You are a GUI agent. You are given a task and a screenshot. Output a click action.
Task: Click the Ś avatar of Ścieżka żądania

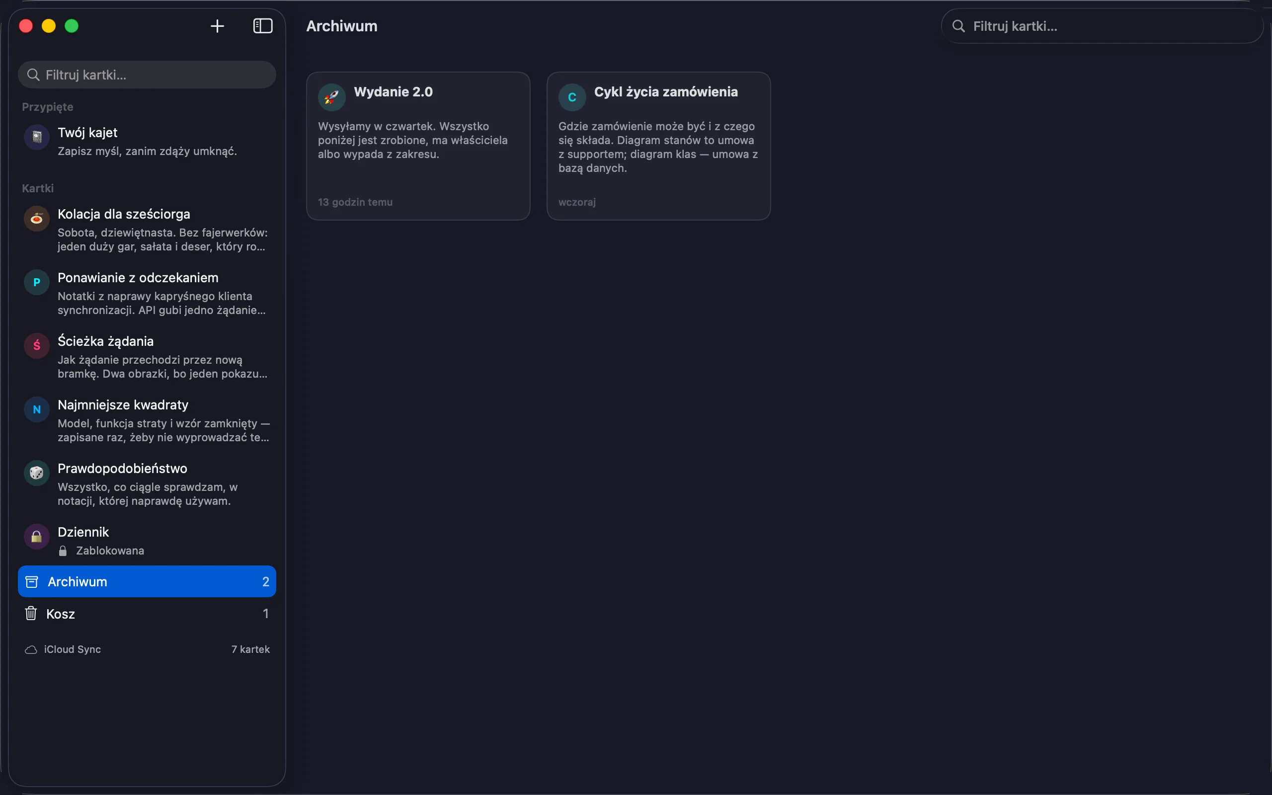[37, 346]
